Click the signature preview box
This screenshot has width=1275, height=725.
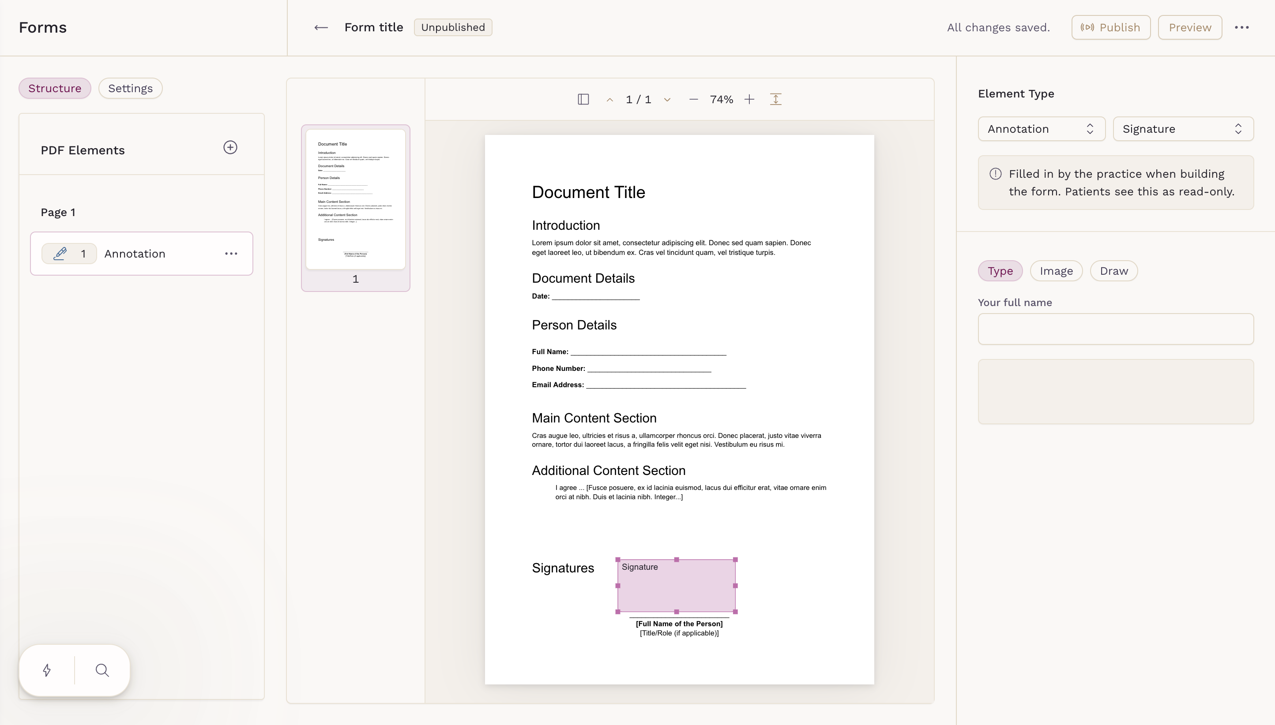click(x=1116, y=391)
